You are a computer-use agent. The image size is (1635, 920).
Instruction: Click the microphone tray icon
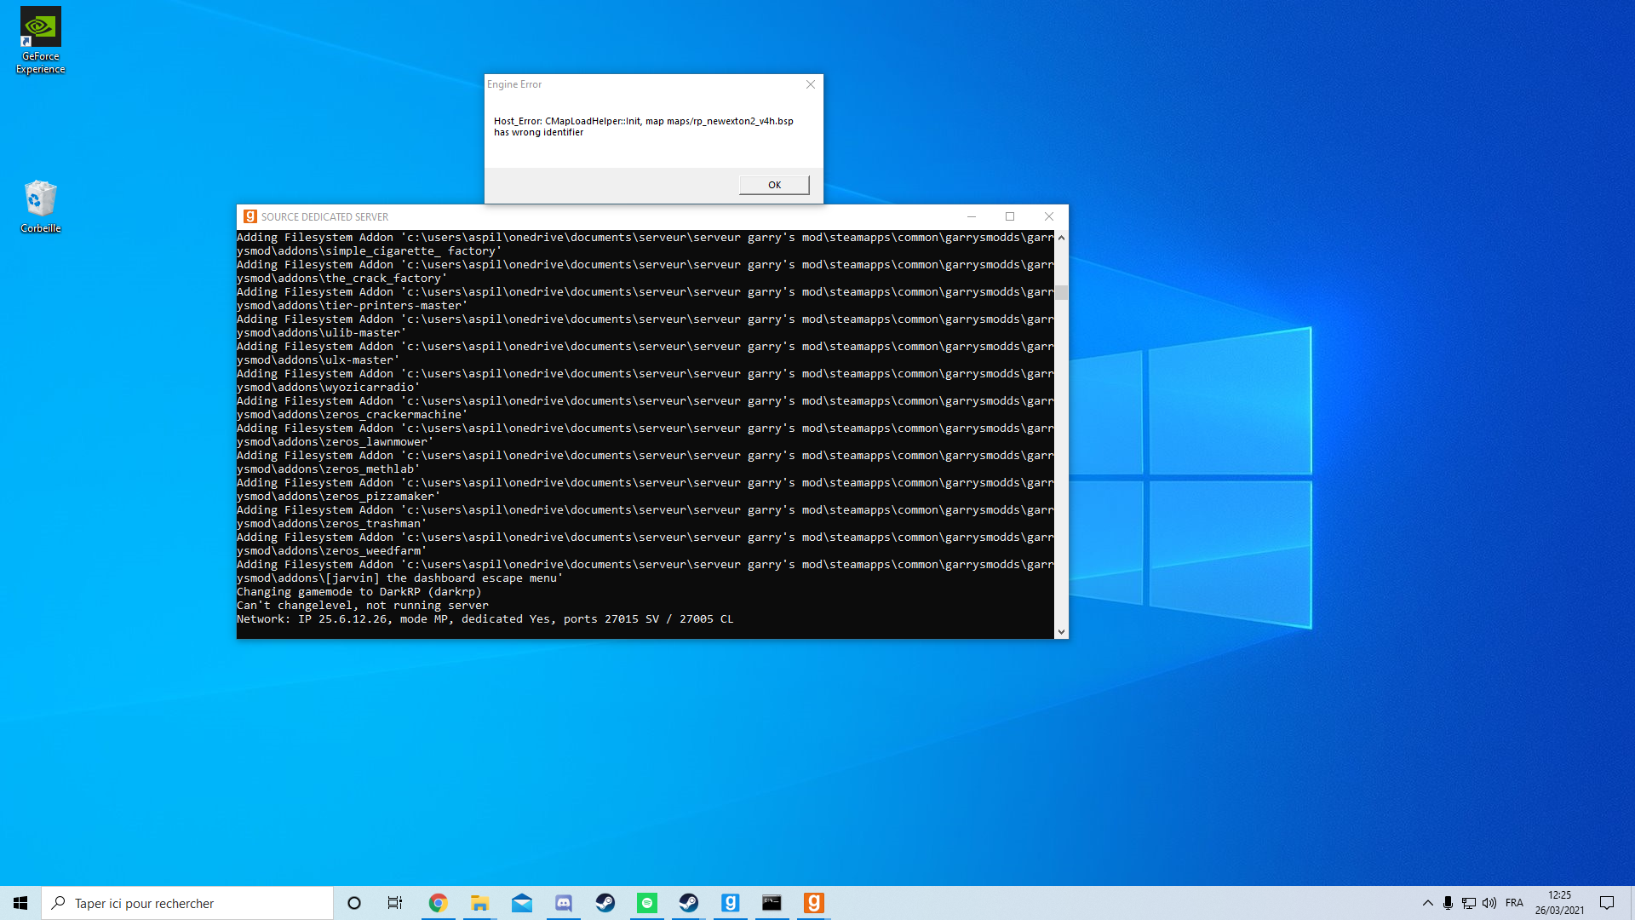(x=1448, y=903)
